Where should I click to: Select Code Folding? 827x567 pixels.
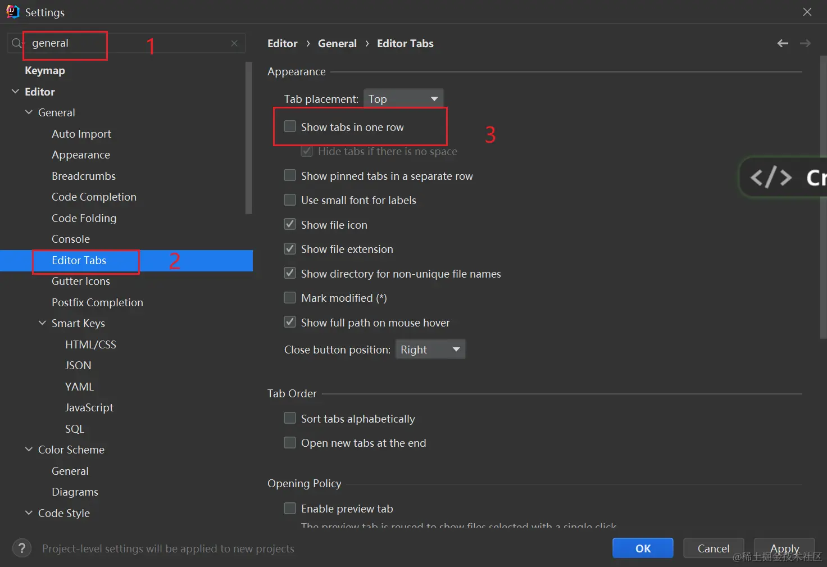pyautogui.click(x=84, y=218)
